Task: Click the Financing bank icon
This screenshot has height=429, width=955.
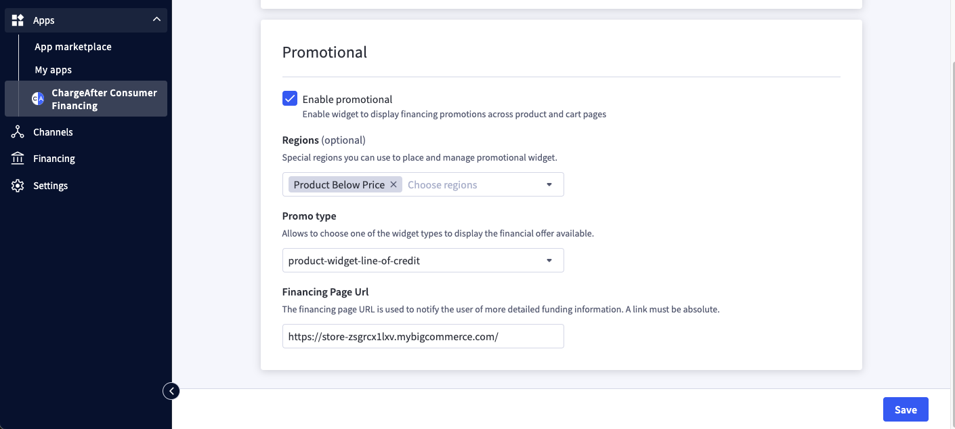Action: pos(18,159)
